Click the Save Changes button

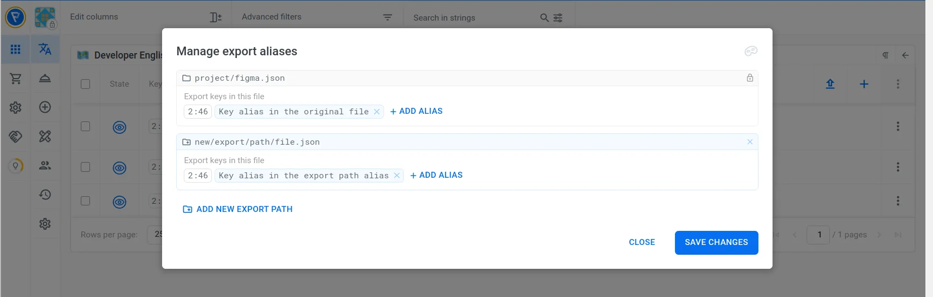(716, 242)
